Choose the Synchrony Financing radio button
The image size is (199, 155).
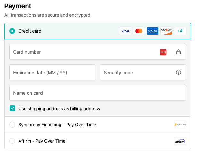tap(12, 125)
